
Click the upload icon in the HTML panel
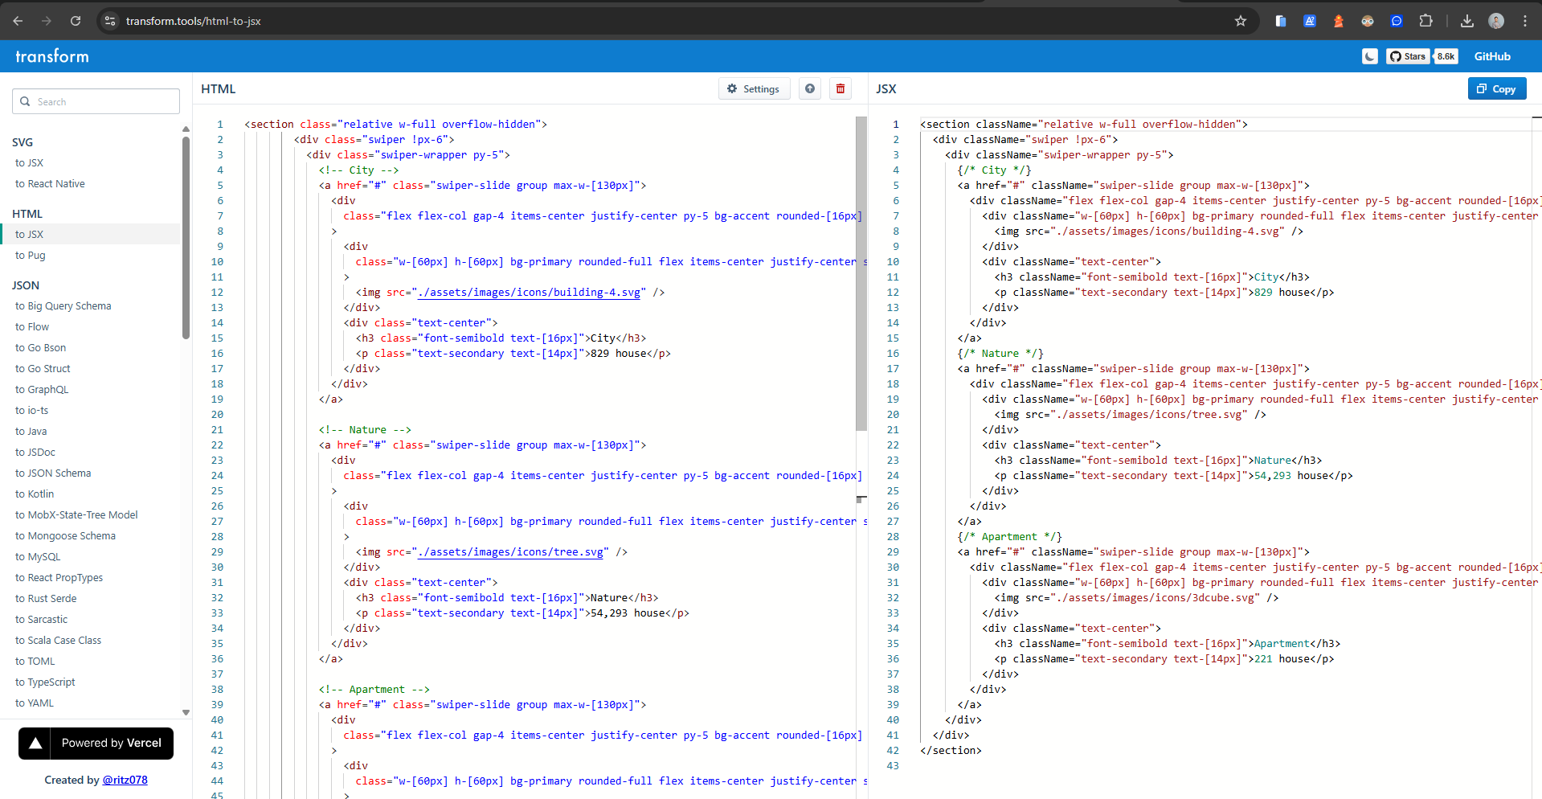click(x=810, y=89)
